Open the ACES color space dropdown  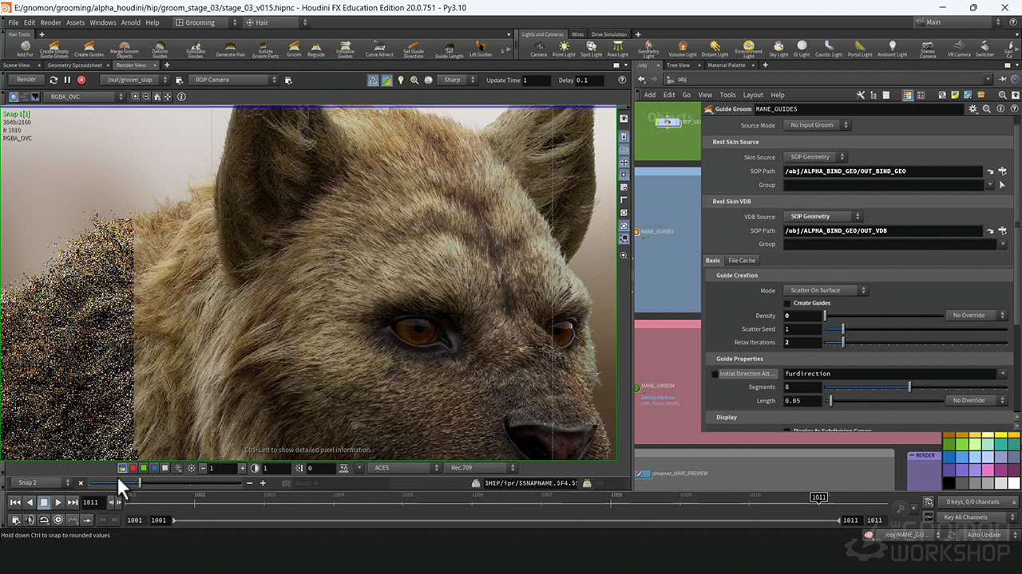pyautogui.click(x=403, y=468)
